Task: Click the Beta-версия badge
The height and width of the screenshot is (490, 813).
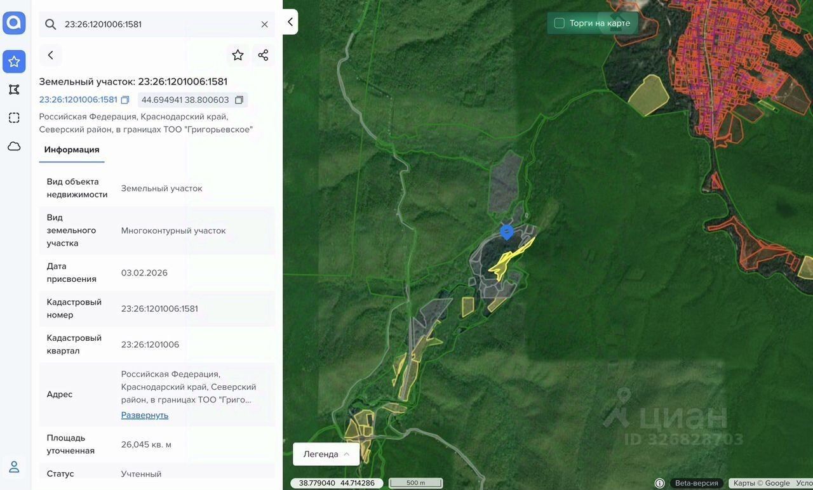Action: tap(697, 483)
